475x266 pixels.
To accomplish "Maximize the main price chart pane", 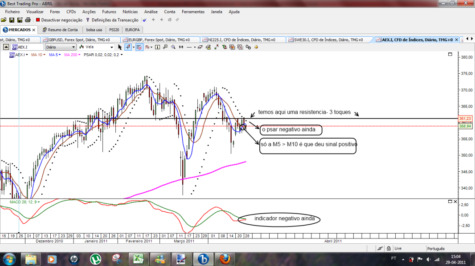I will [450, 54].
